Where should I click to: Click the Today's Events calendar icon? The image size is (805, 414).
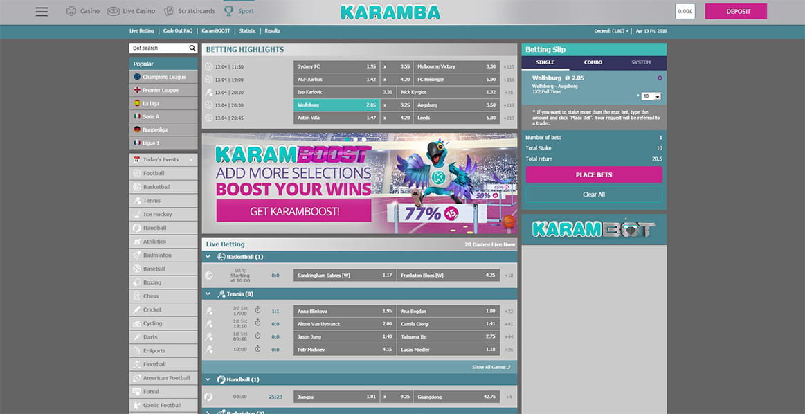coord(137,159)
